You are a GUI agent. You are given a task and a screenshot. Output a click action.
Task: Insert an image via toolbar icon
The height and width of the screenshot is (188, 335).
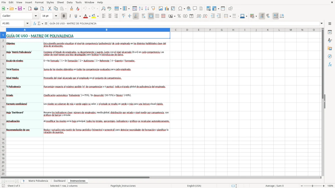[x=161, y=9]
